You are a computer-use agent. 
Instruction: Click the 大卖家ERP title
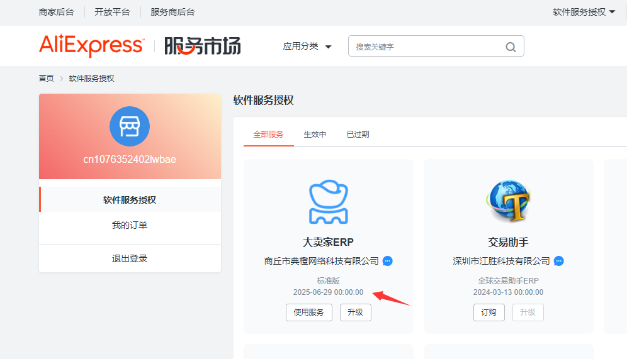329,242
